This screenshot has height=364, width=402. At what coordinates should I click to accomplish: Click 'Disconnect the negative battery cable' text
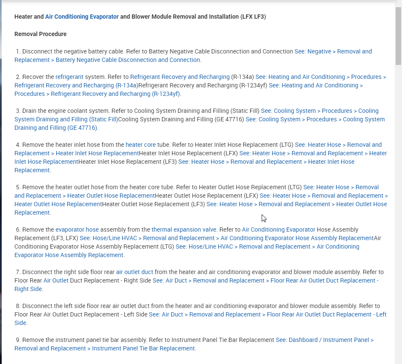pos(73,52)
